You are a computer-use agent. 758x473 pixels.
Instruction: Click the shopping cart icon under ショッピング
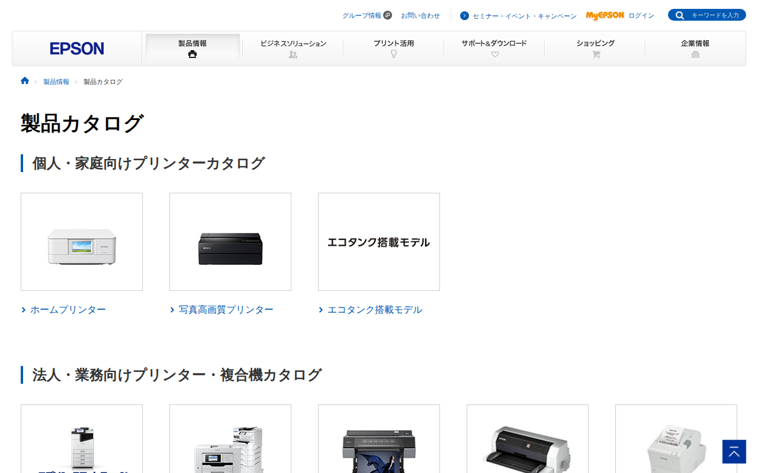[x=596, y=54]
